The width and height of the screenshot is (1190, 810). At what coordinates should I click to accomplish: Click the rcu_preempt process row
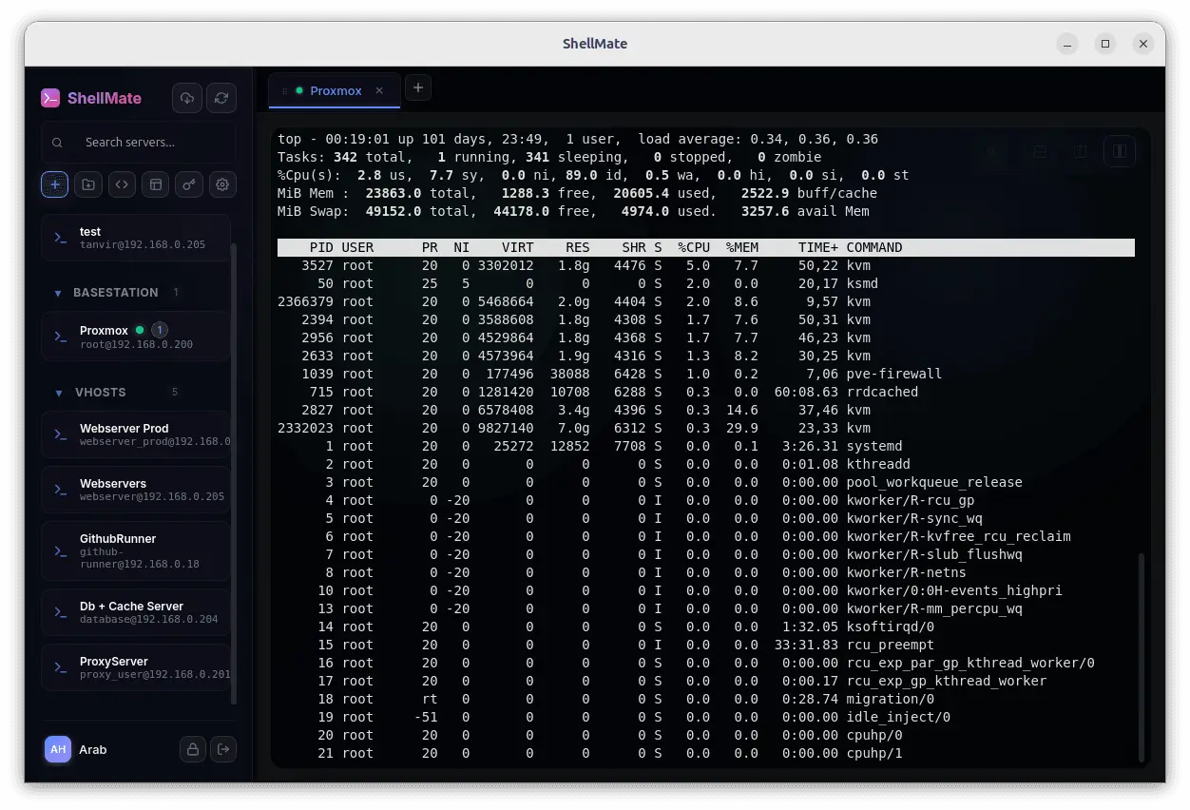click(x=705, y=645)
